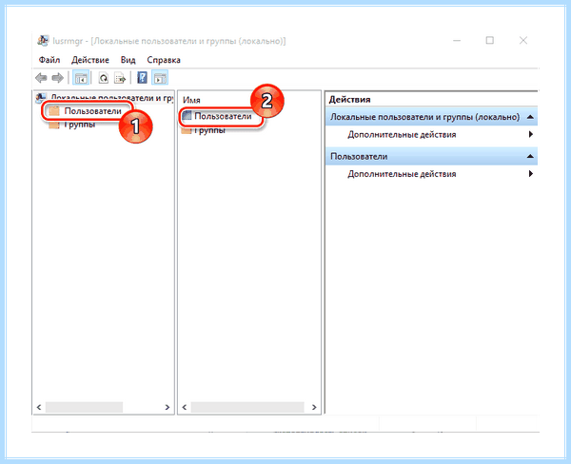Click left scroll arrow in tree pane
Image resolution: width=571 pixels, height=464 pixels.
pos(39,407)
